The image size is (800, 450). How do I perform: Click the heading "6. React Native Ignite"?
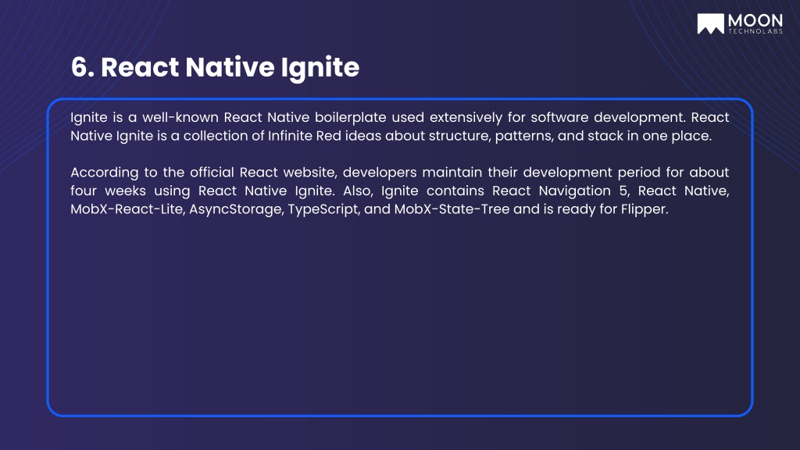click(215, 67)
